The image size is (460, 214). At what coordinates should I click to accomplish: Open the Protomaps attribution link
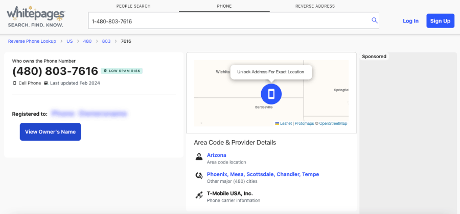pyautogui.click(x=304, y=124)
